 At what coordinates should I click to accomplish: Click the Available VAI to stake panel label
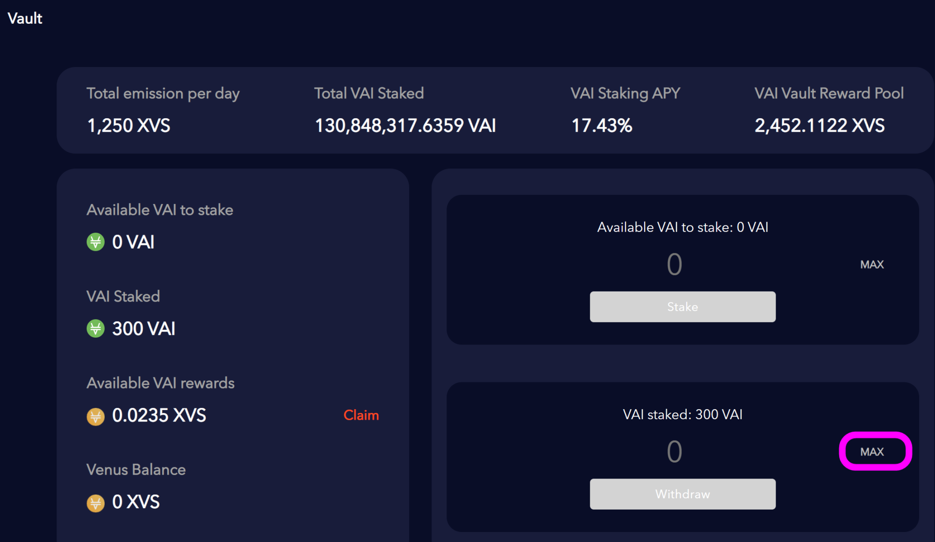pos(160,210)
